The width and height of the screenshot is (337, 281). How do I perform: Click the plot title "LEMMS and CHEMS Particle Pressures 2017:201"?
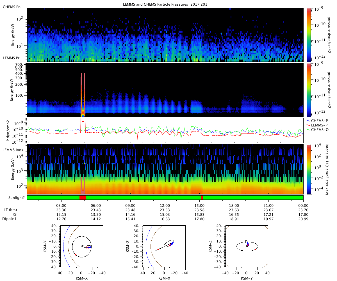click(165, 5)
